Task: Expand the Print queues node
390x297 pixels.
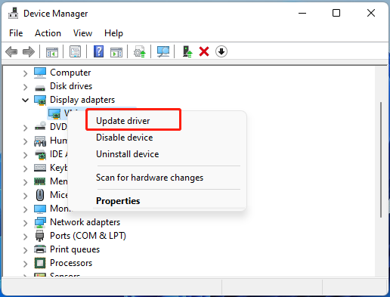Action: pyautogui.click(x=25, y=250)
